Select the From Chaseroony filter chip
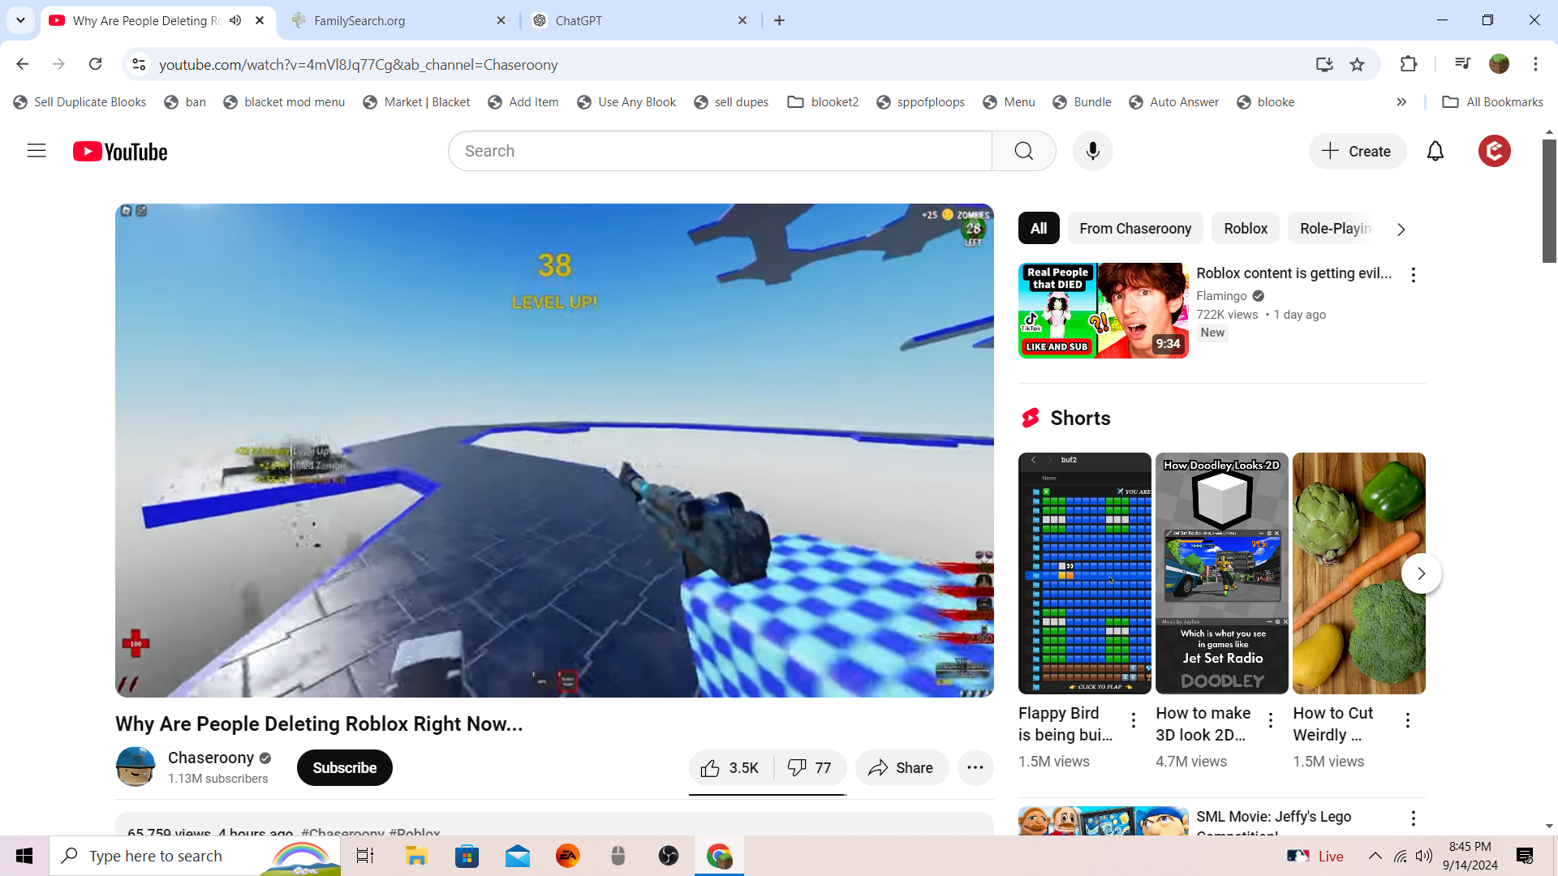1558x876 pixels. pos(1134,229)
